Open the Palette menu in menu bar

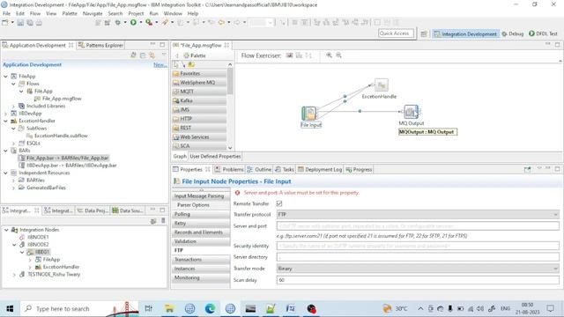click(x=70, y=13)
